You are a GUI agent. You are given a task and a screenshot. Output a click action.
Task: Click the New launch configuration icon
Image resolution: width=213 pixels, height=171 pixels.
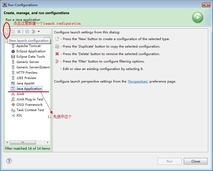(7, 32)
